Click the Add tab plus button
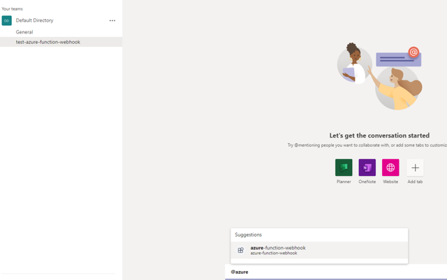447x280 pixels. click(x=415, y=168)
